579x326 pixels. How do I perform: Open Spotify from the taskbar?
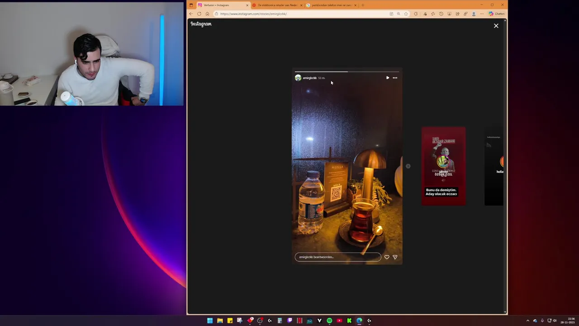329,321
